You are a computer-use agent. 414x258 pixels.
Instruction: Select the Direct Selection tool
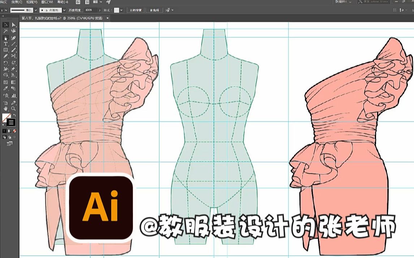tap(13, 24)
